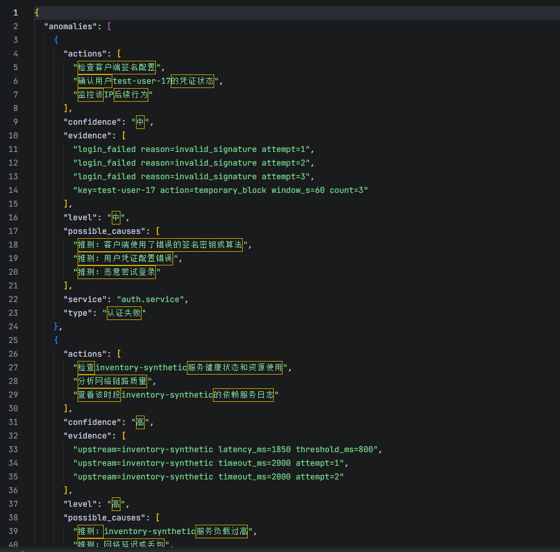
Task: Click the "action=temporary_block" string on line 14
Action: pos(220,190)
